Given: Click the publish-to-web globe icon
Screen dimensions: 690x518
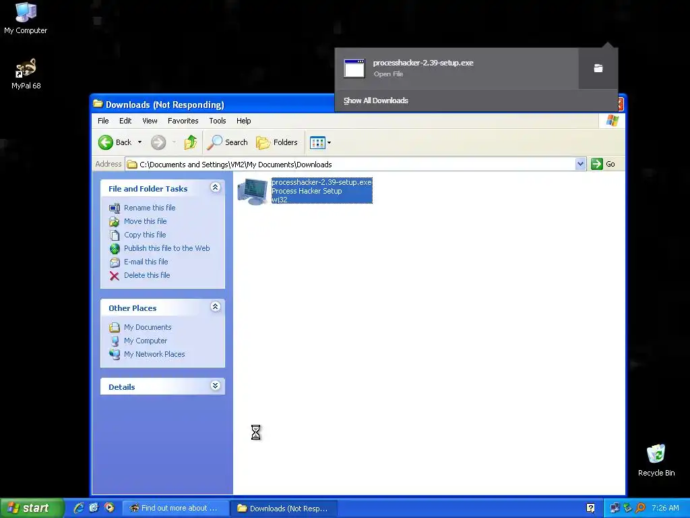Looking at the screenshot, I should pos(115,249).
